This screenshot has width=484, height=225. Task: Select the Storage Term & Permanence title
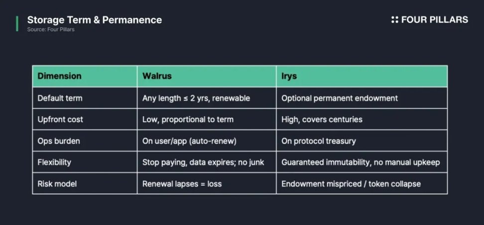[x=94, y=20]
